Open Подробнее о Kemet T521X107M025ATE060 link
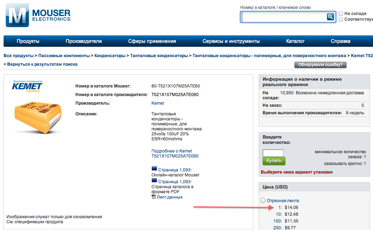 175,154
